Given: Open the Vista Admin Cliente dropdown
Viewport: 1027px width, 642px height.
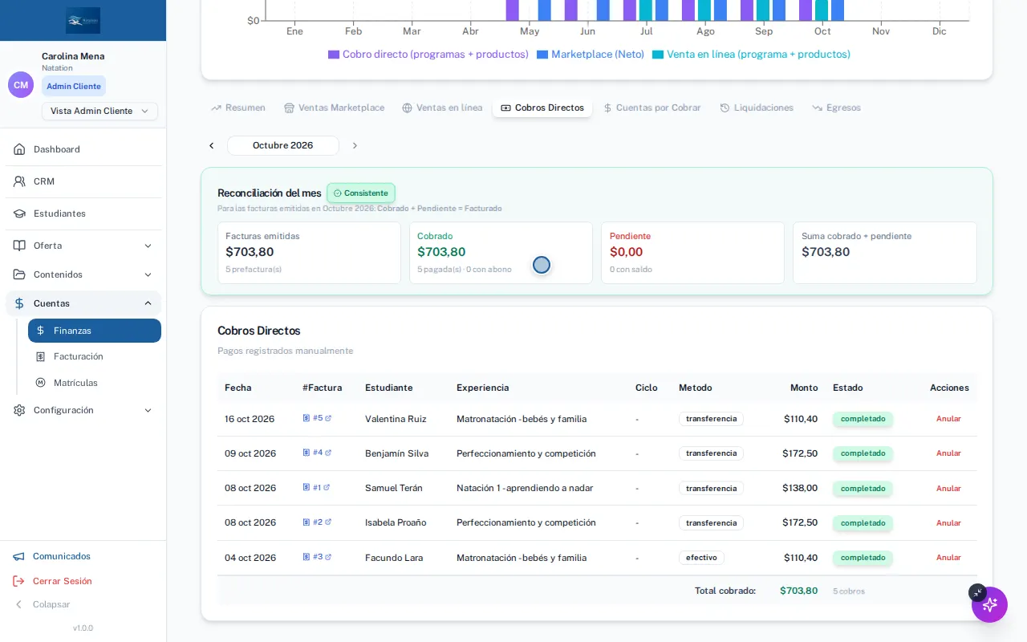Looking at the screenshot, I should tap(99, 111).
